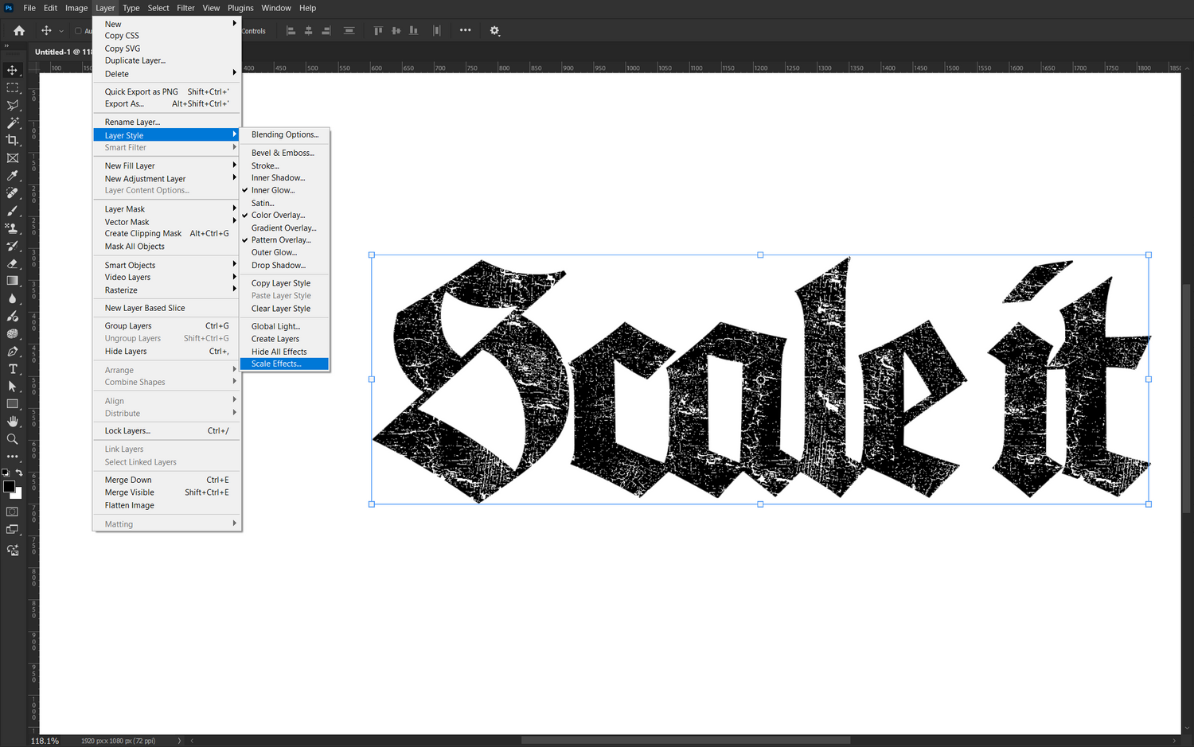Select the Clone Stamp tool

[x=13, y=228]
